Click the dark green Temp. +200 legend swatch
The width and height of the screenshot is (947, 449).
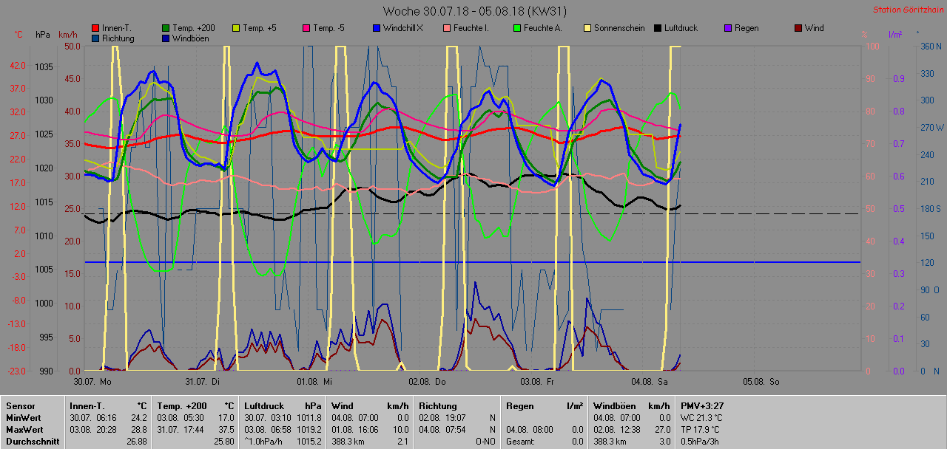tap(166, 28)
